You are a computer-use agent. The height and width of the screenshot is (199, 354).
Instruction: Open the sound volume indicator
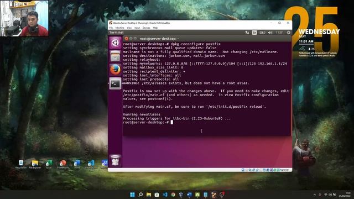coord(270,33)
